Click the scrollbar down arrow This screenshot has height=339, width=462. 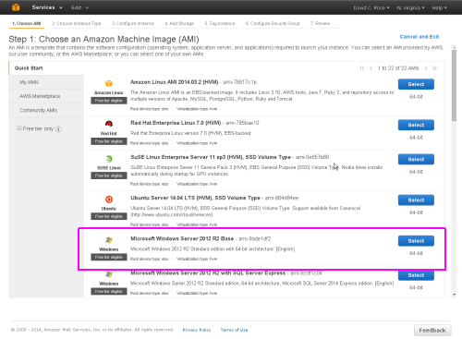pos(454,295)
